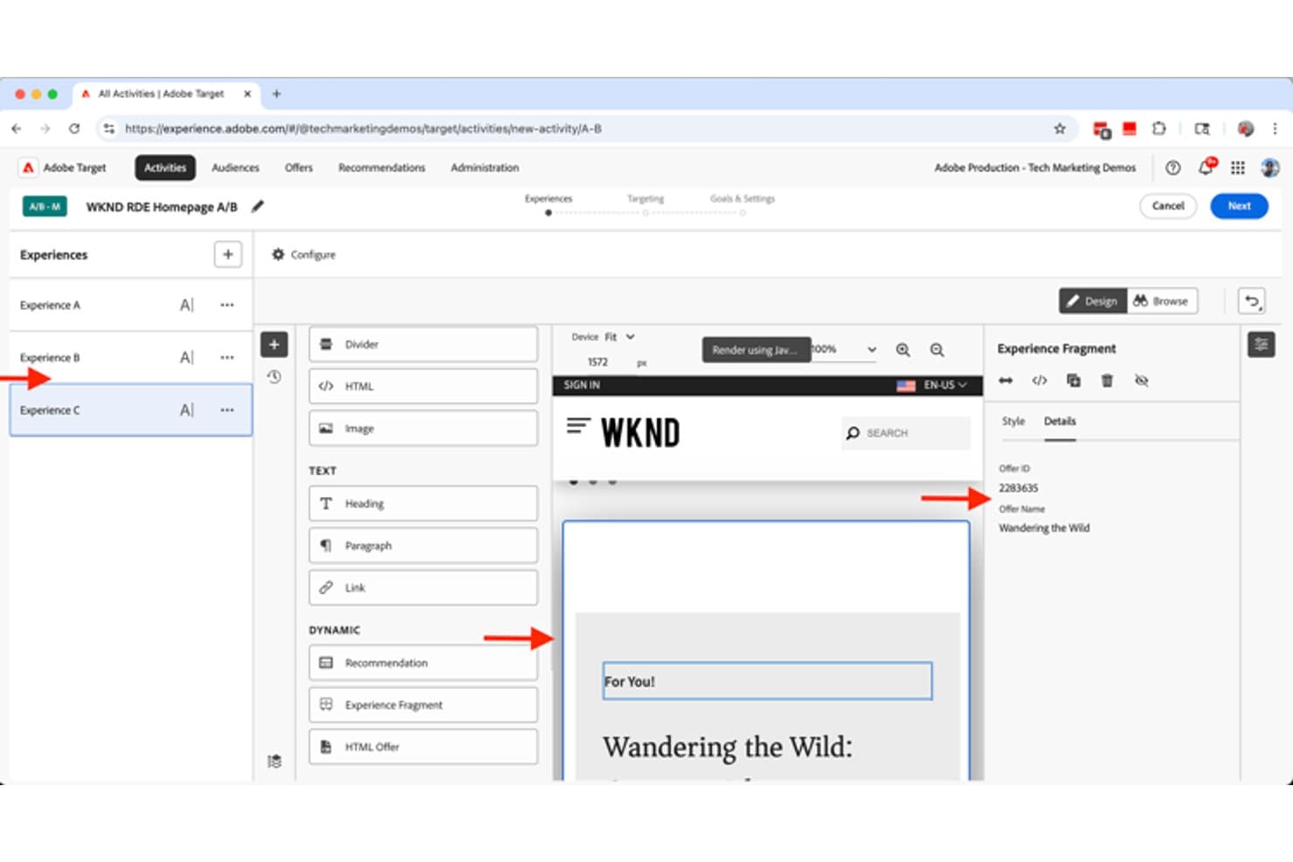Zoom out on the page preview

937,349
